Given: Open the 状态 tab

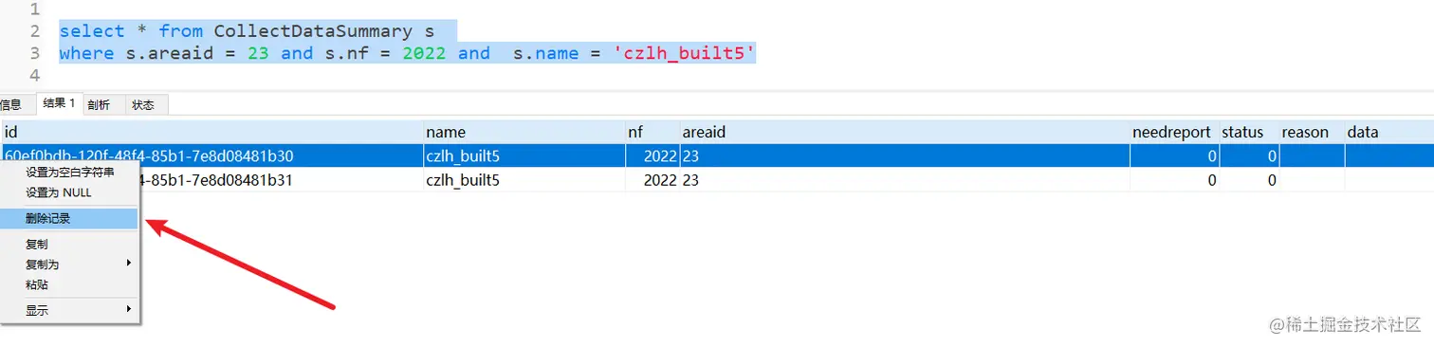Looking at the screenshot, I should click(143, 105).
